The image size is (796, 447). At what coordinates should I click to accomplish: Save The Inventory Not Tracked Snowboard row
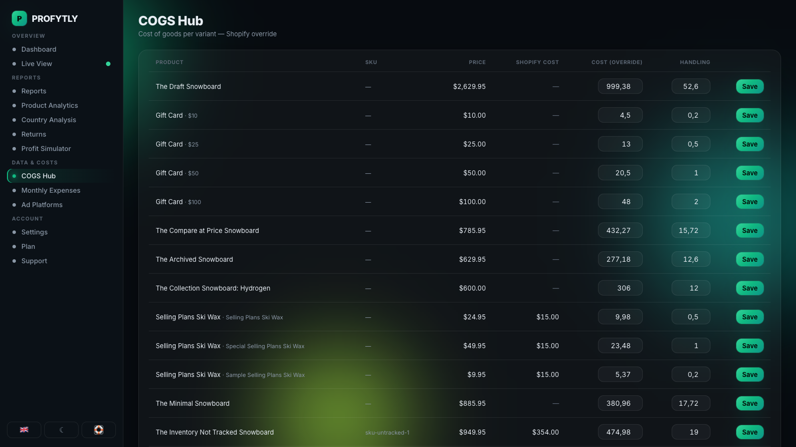(x=750, y=432)
